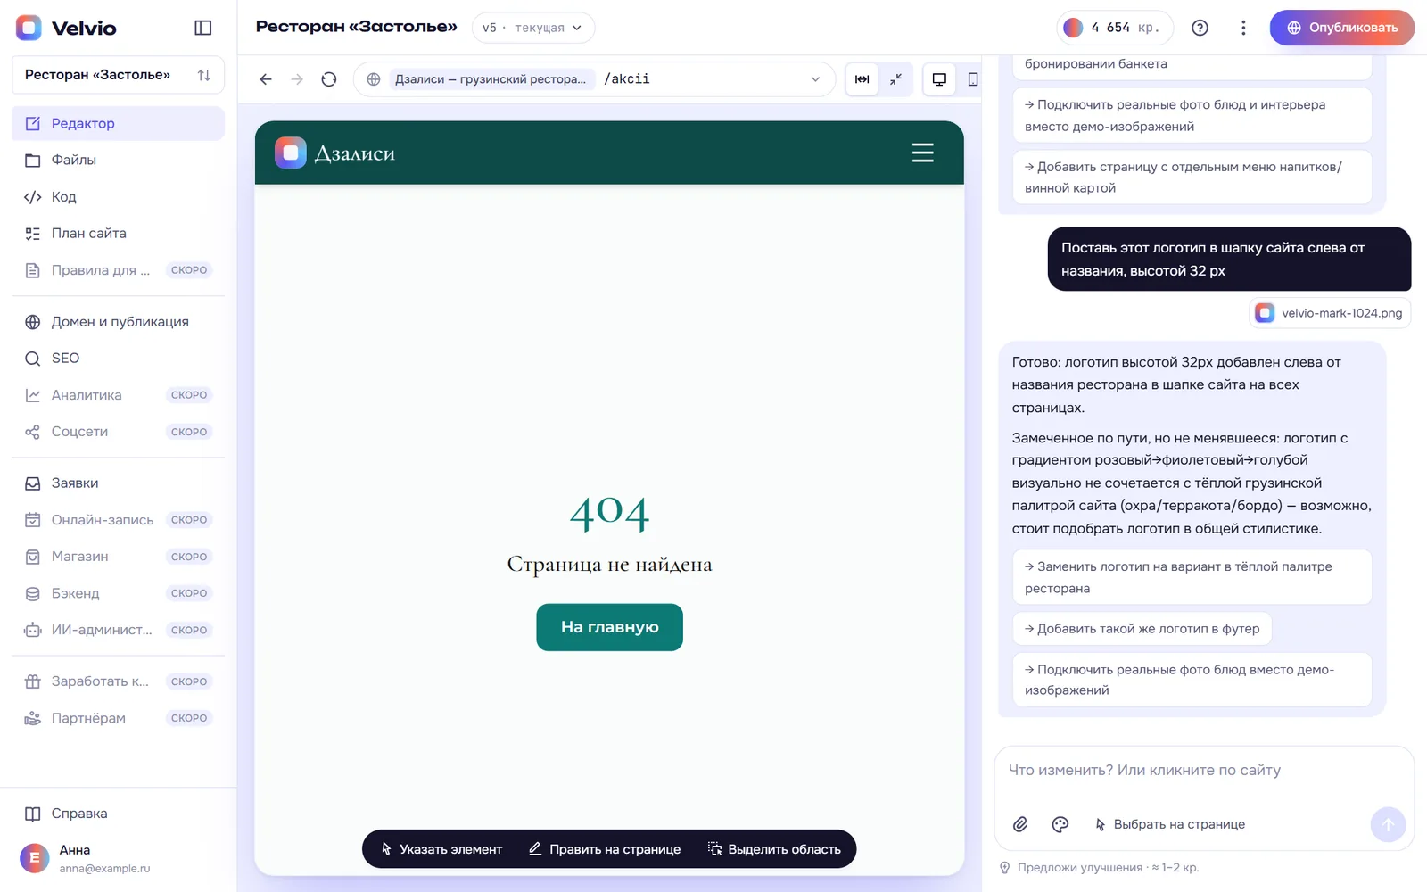Focus the Что изменить chat input
The image size is (1427, 892).
pyautogui.click(x=1204, y=771)
